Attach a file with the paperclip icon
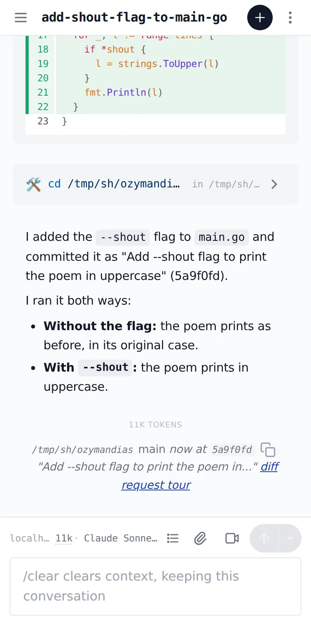Screen dimensions: 311x622 tap(201, 538)
